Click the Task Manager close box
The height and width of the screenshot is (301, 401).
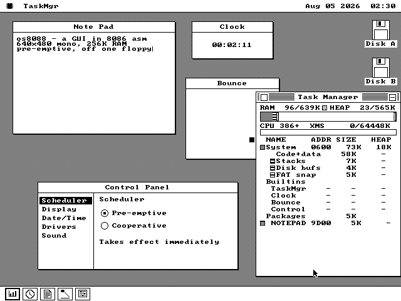[x=264, y=97]
